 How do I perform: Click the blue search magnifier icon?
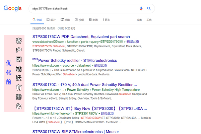(x=149, y=8)
